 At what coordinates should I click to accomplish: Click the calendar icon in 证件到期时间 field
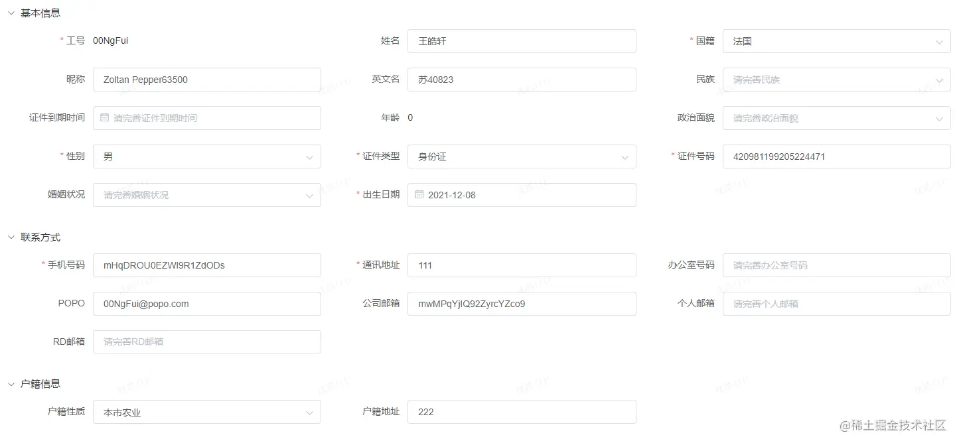pos(104,117)
